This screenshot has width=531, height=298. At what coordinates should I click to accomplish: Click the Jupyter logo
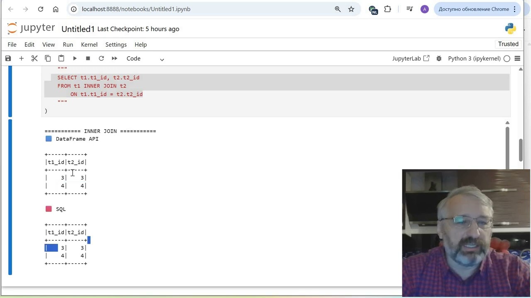pos(31,28)
